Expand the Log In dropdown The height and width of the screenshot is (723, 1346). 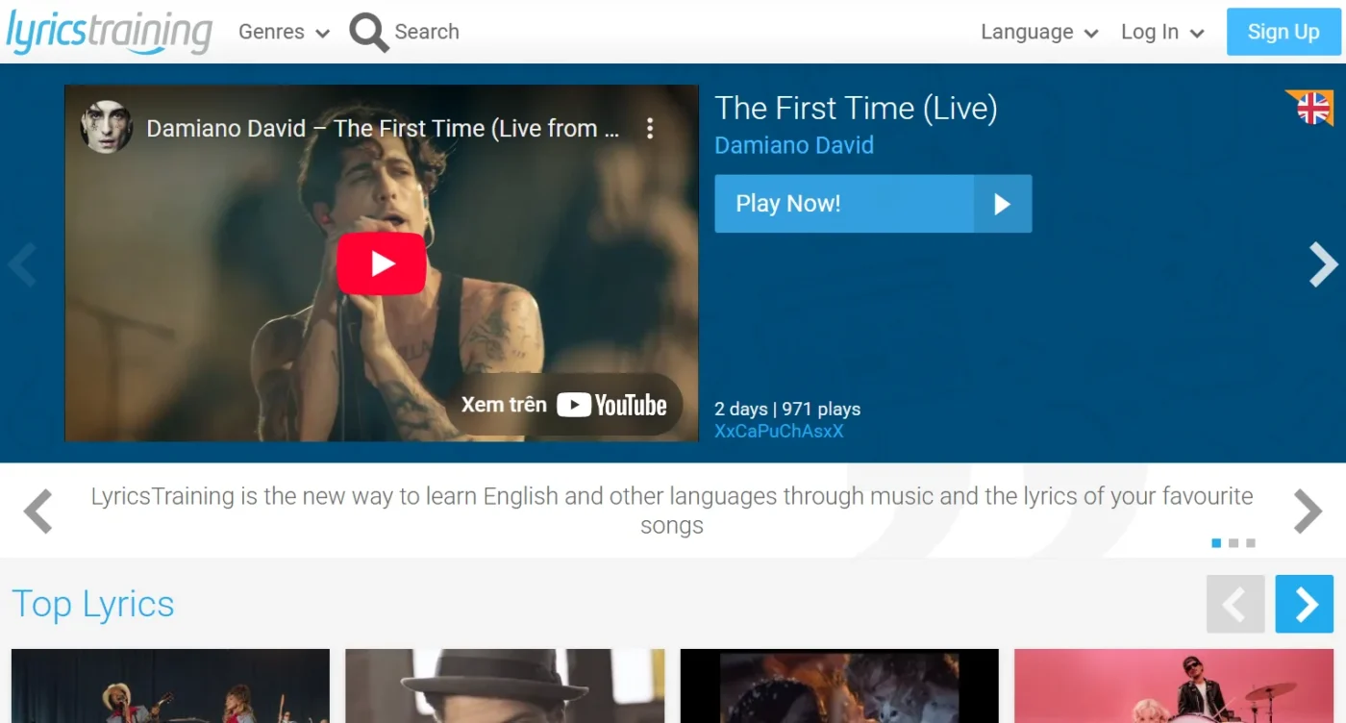1161,32
